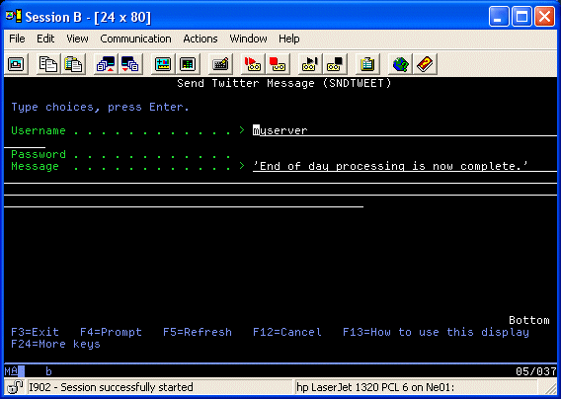This screenshot has height=399, width=561.
Task: Click the F3=Exit function key label
Action: tap(36, 332)
